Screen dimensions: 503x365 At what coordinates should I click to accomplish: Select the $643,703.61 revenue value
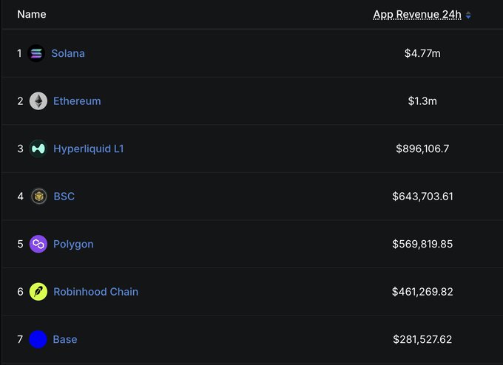tap(422, 196)
